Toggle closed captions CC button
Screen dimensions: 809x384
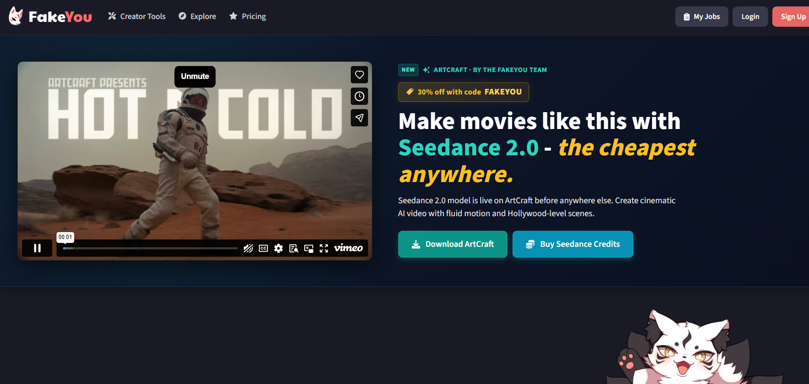click(x=263, y=248)
